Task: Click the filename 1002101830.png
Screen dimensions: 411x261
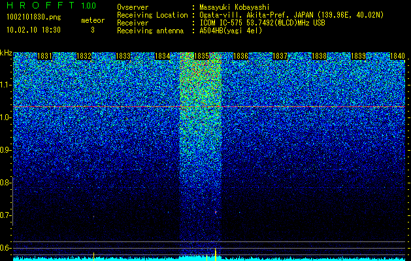Action: pyautogui.click(x=34, y=18)
